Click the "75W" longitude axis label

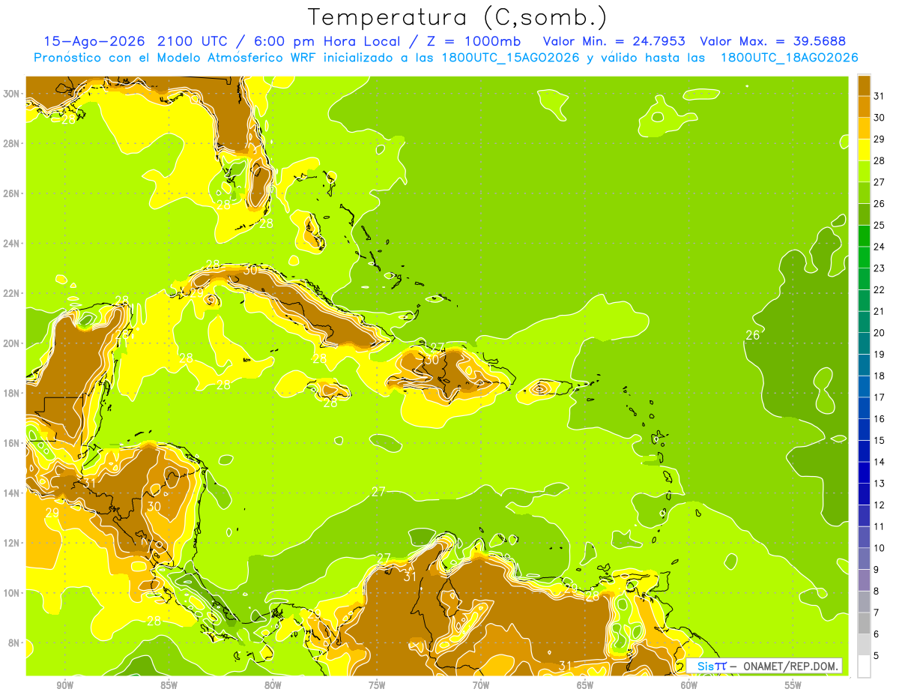pyautogui.click(x=377, y=685)
